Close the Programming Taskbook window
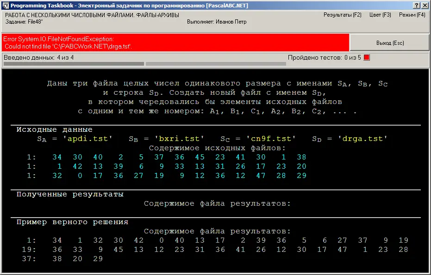431x275 pixels. tap(425, 5)
